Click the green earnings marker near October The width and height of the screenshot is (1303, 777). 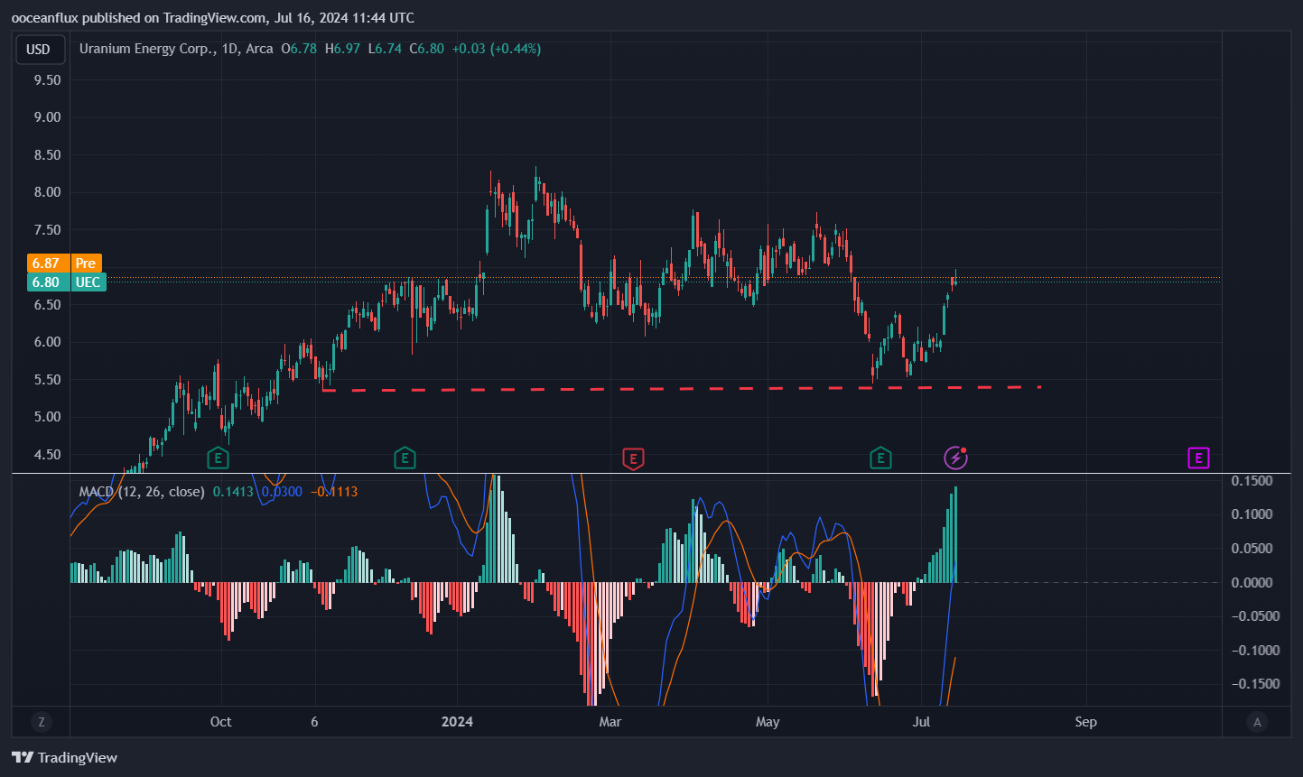[x=217, y=458]
